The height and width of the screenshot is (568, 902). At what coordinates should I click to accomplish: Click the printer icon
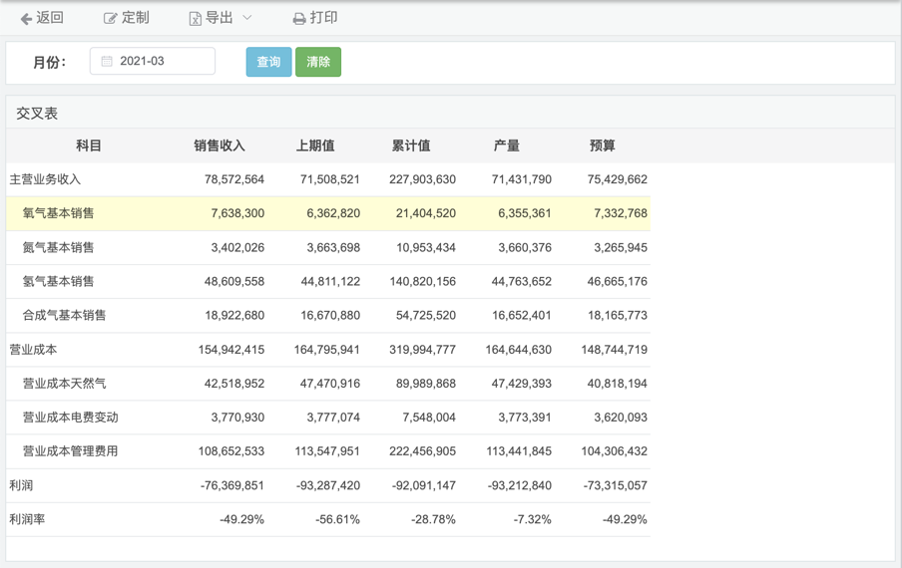pos(299,19)
